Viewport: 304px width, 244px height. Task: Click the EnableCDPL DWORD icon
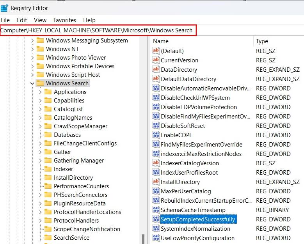point(156,135)
